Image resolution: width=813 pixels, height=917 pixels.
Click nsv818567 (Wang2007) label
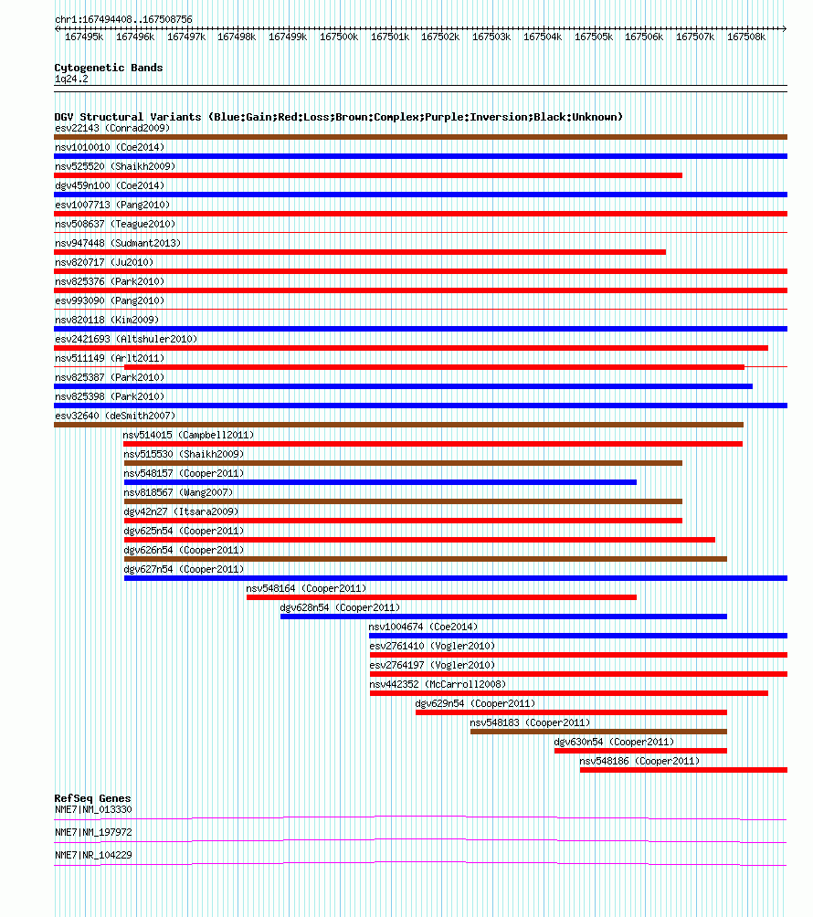(178, 492)
